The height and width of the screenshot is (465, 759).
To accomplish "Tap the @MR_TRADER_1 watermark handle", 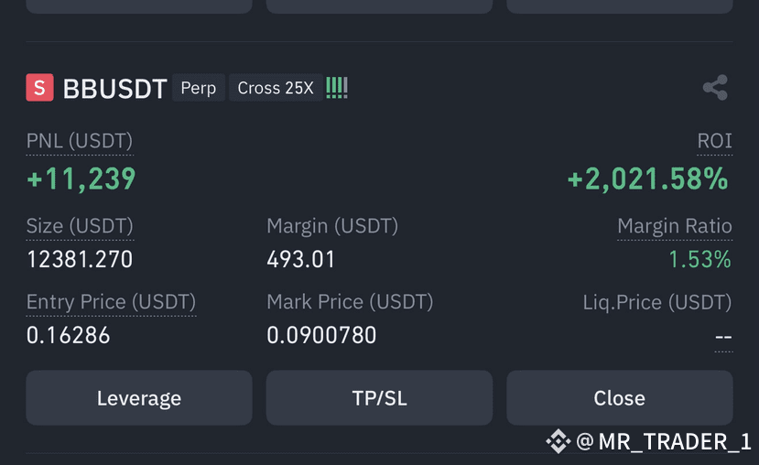I will point(663,442).
